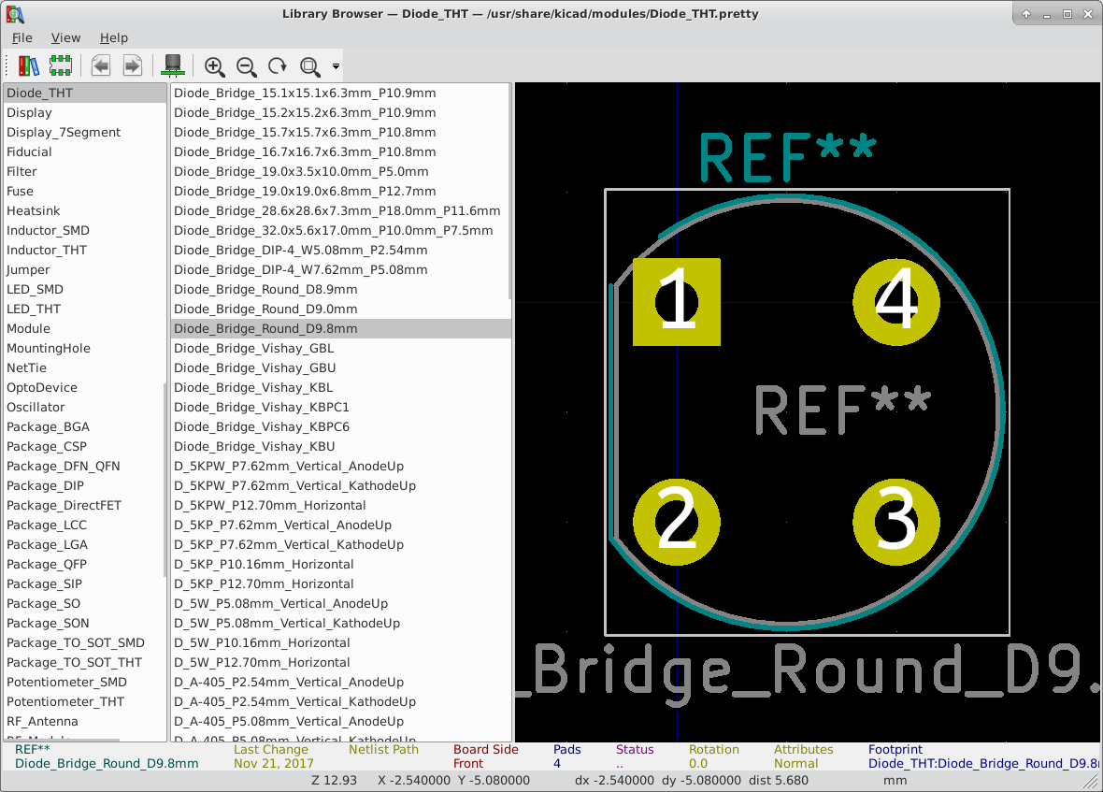Zoom out of the footprint view
This screenshot has height=792, width=1103.
(246, 66)
